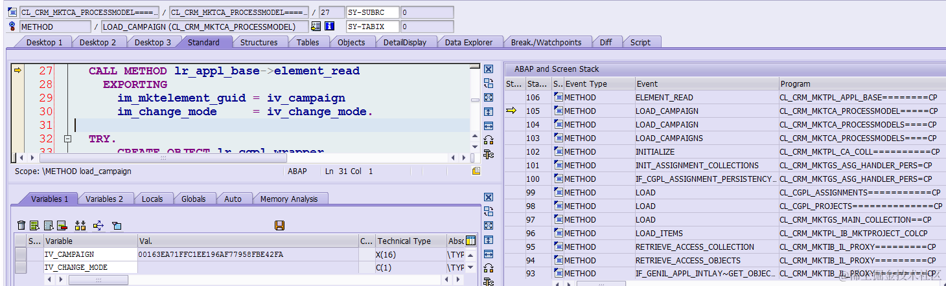Select stack row 103 LOAD_CAMPAIGNS
The height and width of the screenshot is (286, 946).
coord(726,138)
